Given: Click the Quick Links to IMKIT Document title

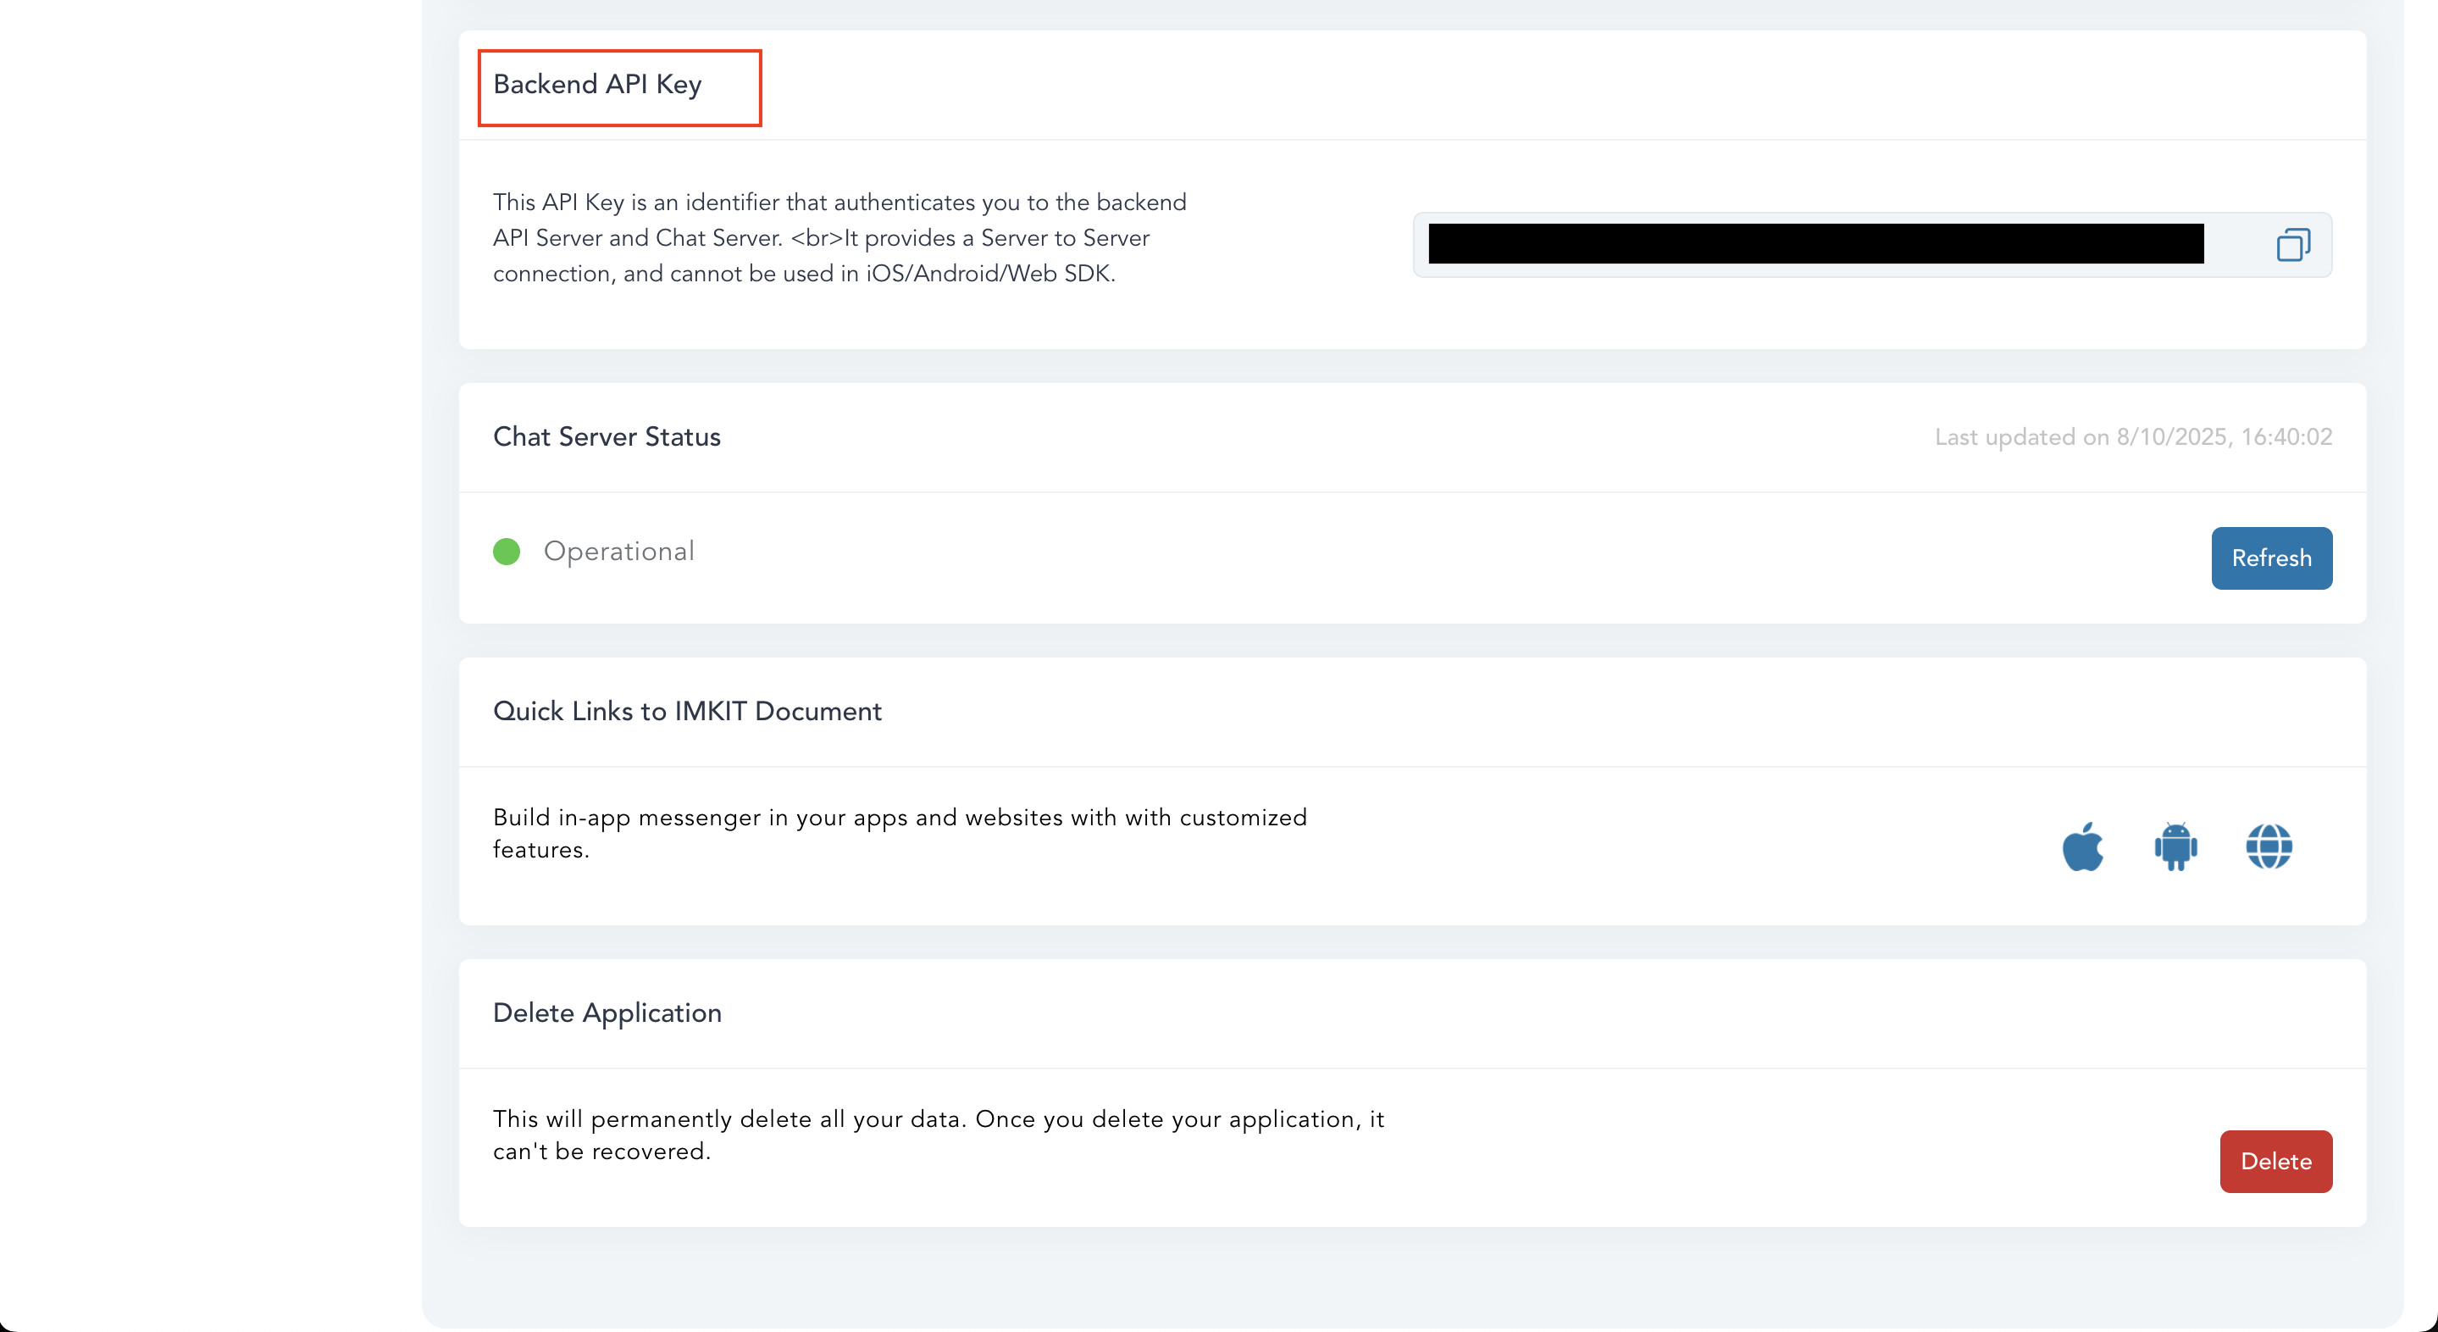Looking at the screenshot, I should [687, 711].
